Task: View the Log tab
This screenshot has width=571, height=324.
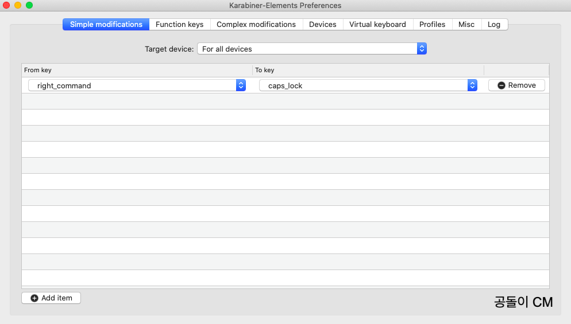Action: [494, 24]
